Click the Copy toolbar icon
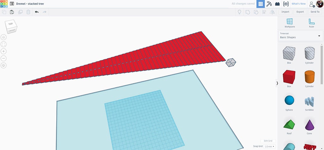The image size is (324, 150). [x=4, y=12]
